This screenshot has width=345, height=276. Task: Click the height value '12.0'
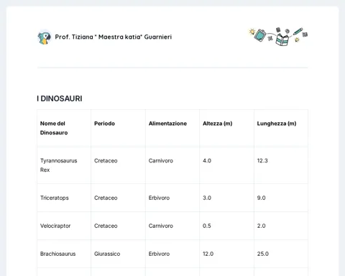[208, 254]
